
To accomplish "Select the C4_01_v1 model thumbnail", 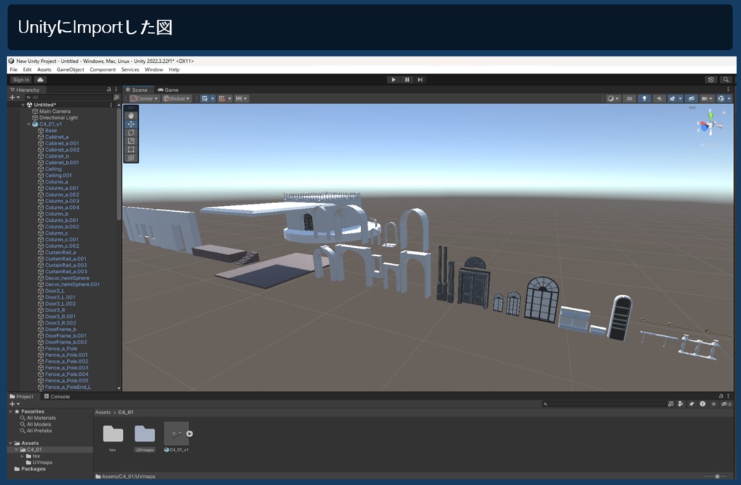I will [177, 434].
